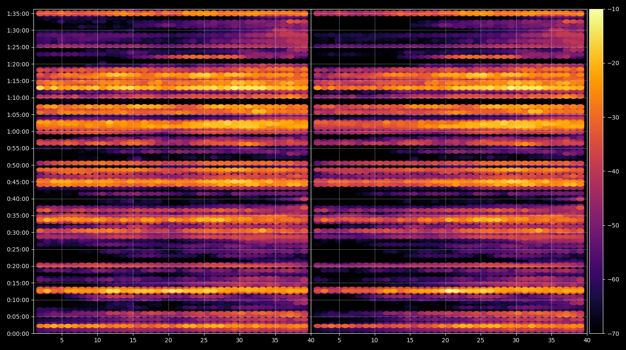This screenshot has height=350, width=626.
Task: Click the 1:10:00 time axis label
Action: tap(18, 98)
